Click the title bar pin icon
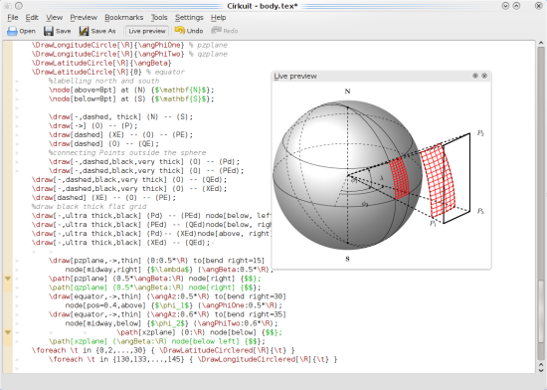547x390 pixels. tap(19, 6)
